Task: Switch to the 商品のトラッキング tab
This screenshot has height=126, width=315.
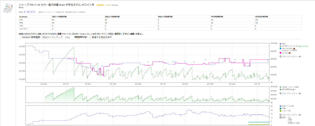Action: (52, 37)
